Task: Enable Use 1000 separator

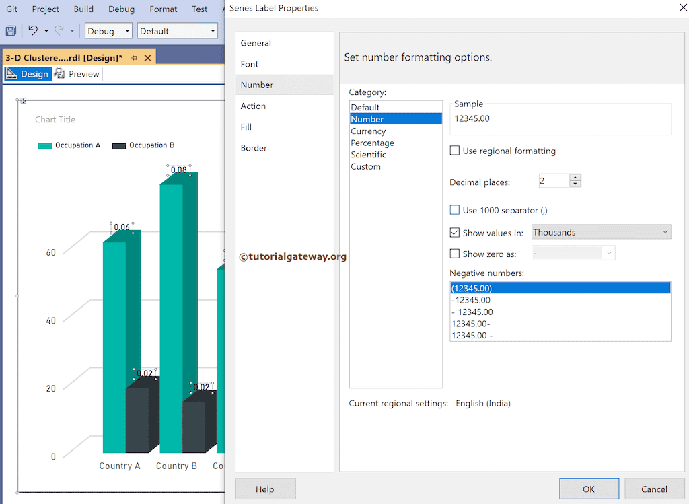Action: coord(454,209)
